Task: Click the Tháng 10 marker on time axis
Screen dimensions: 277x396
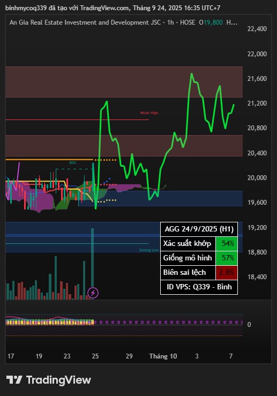Action: click(x=163, y=356)
